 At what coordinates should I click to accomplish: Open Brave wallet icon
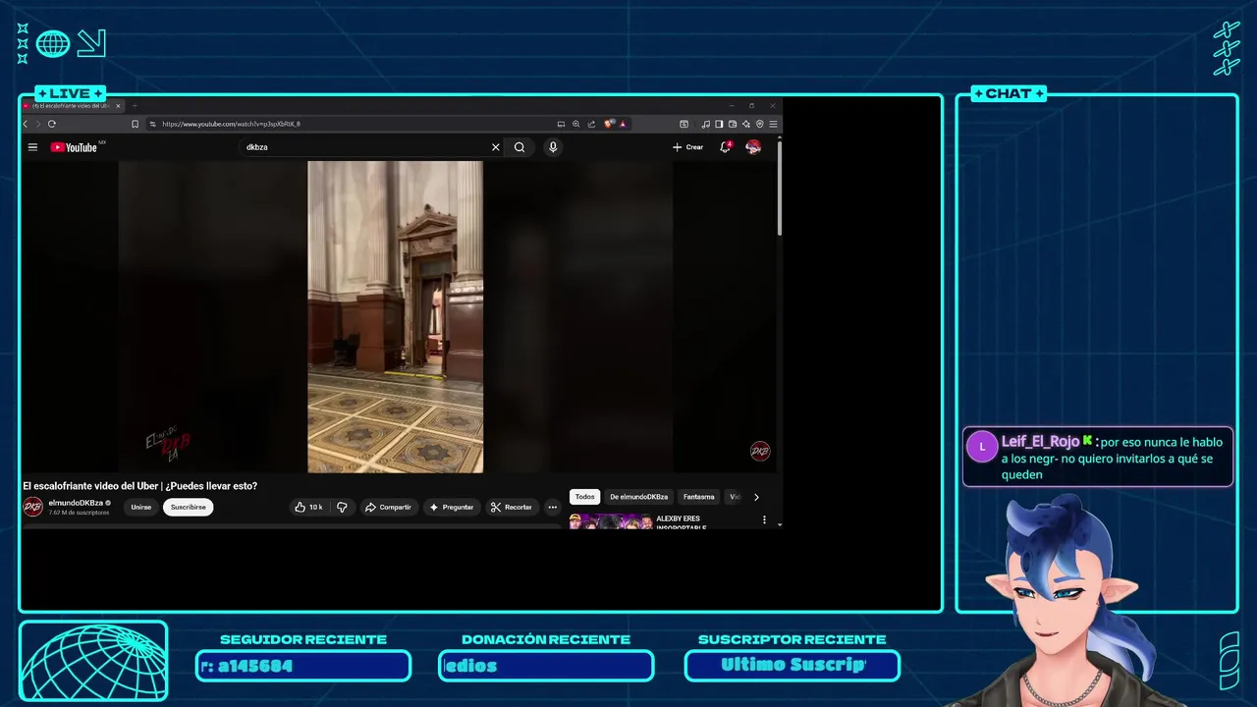click(733, 124)
